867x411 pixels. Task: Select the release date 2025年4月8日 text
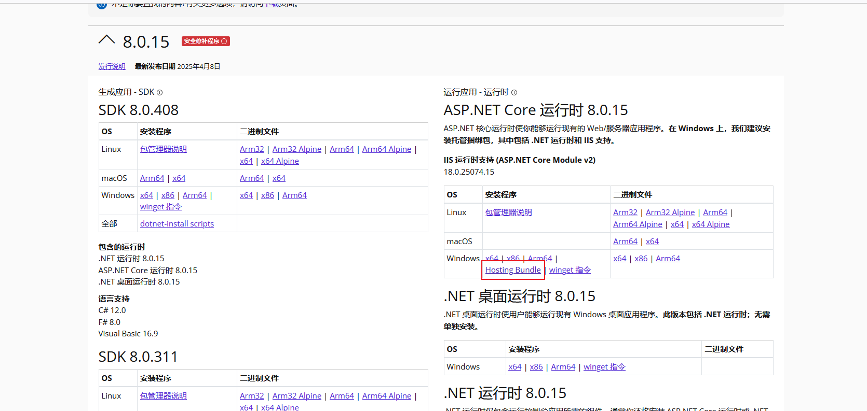(199, 66)
